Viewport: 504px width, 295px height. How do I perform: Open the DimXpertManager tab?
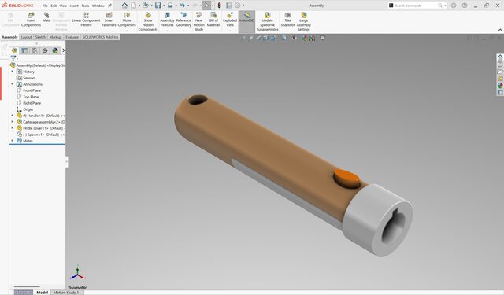(45, 50)
